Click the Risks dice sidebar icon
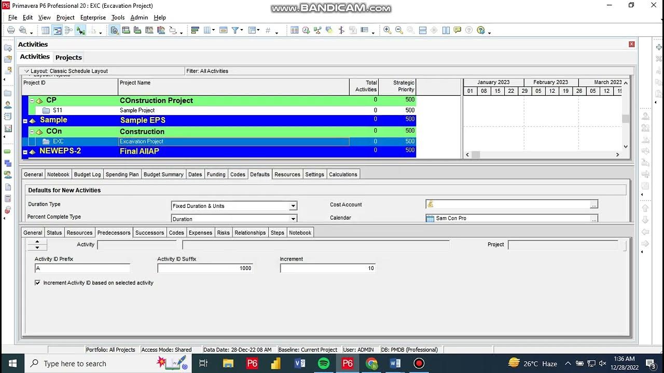Screen dimensions: 664x373 coord(8,210)
